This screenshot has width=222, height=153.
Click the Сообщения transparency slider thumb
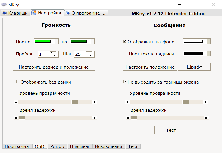click(x=185, y=102)
